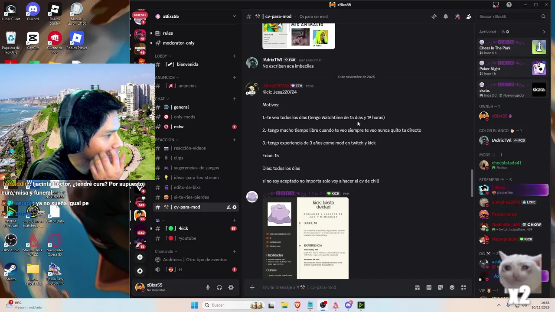This screenshot has height=312, width=555.
Task: Open the skate. activity card
Action: coord(512,90)
